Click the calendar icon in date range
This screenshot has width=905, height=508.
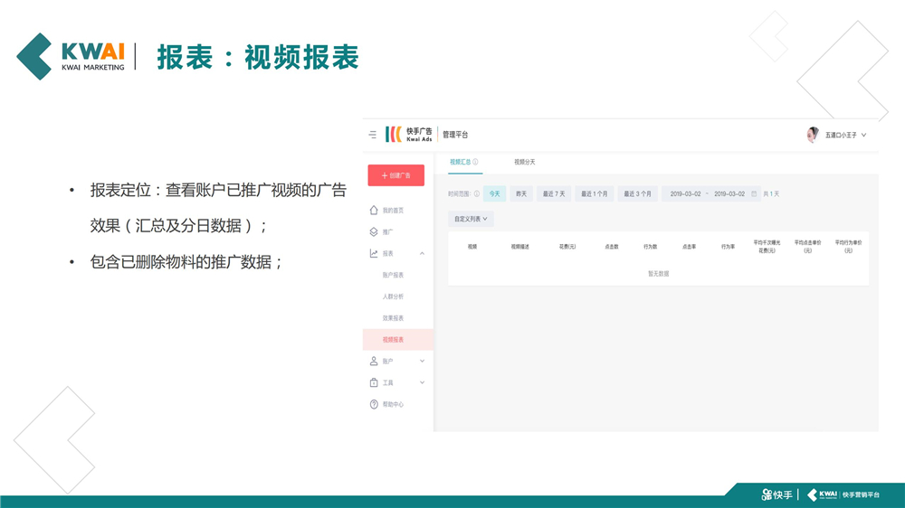click(754, 193)
